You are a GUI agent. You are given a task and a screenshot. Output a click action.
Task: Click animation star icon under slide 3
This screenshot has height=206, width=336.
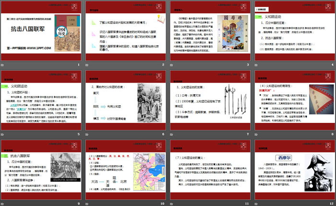[x=171, y=65]
